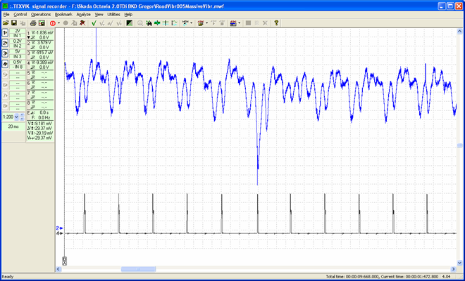Toggle disabled channel 7 button

click(5, 96)
